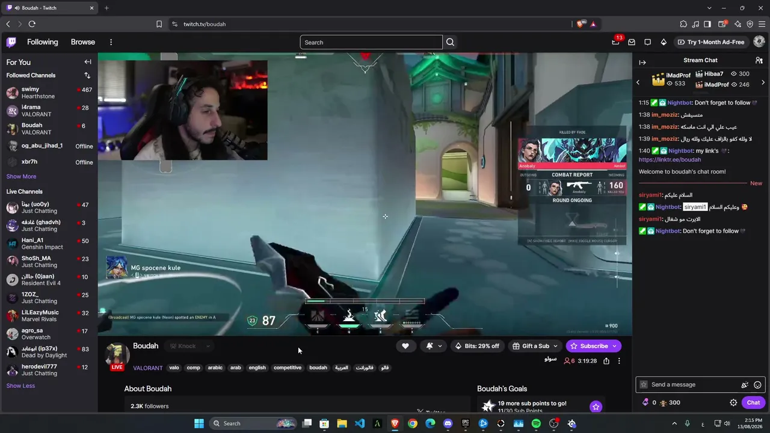
Task: Toggle the browser sidebar panel
Action: pos(707,24)
